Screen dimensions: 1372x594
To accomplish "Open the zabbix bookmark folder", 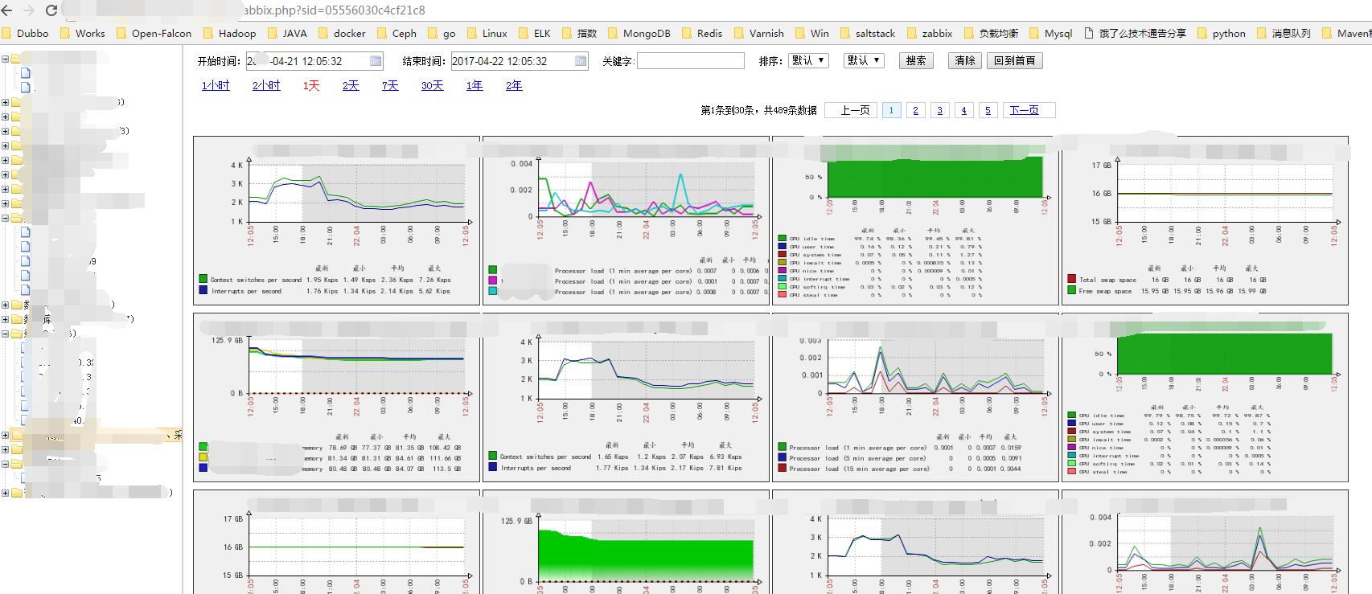I will 930,33.
